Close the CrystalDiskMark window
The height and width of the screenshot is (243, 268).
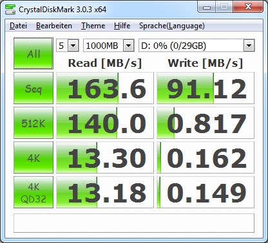(x=248, y=7)
